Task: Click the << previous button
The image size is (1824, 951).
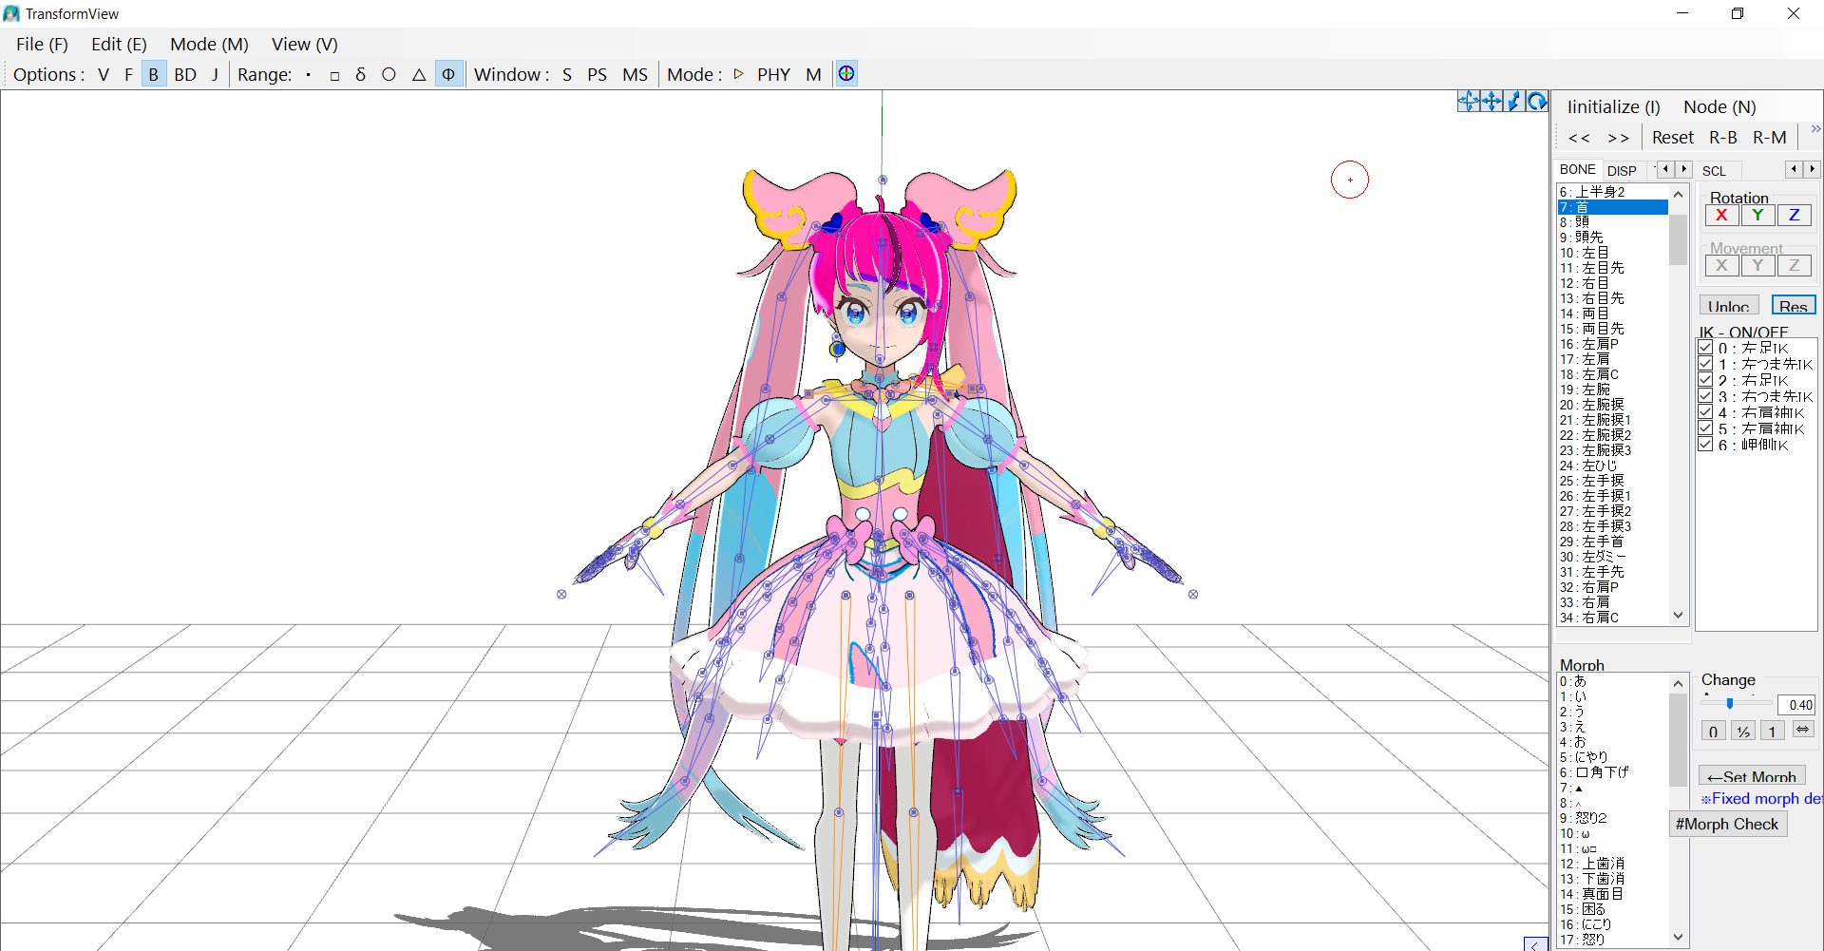Action: pyautogui.click(x=1579, y=138)
